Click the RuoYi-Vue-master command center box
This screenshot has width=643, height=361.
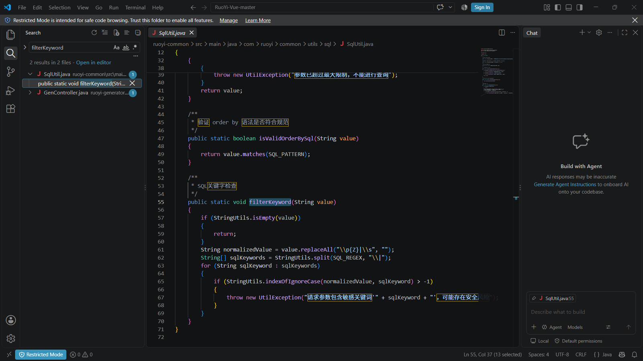click(323, 7)
